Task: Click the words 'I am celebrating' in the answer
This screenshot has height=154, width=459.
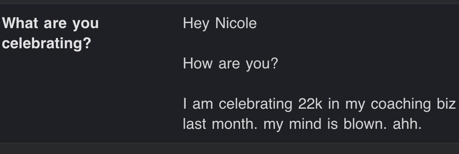Action: [x=238, y=104]
